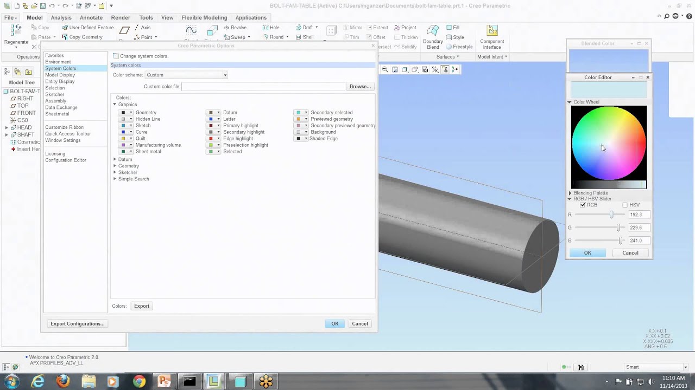The height and width of the screenshot is (390, 695).
Task: Select the Freestyle tool
Action: click(x=459, y=47)
